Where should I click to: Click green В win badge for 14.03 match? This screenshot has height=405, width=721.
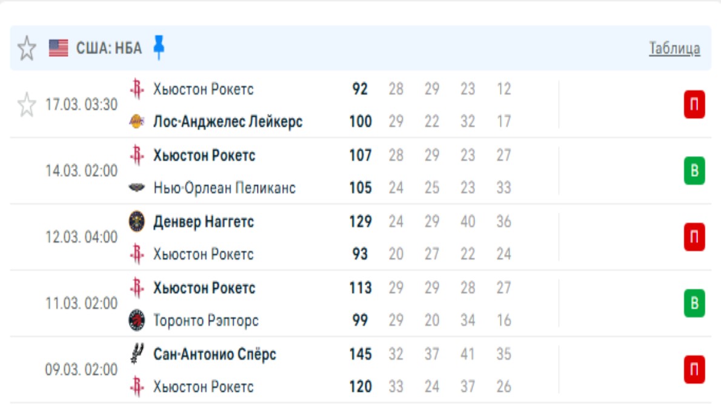pos(694,171)
